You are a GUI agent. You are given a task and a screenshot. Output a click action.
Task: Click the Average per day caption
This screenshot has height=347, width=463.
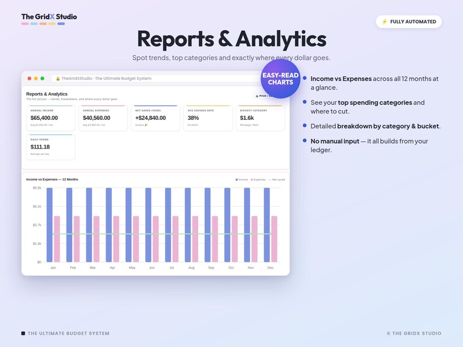40,154
